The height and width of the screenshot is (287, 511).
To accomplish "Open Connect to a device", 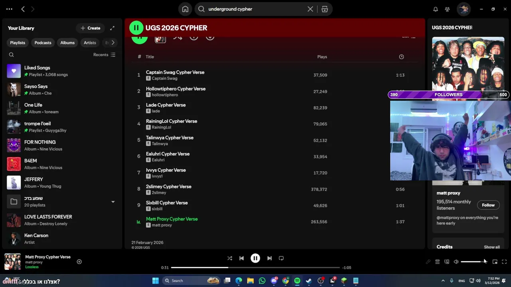I will pyautogui.click(x=447, y=261).
